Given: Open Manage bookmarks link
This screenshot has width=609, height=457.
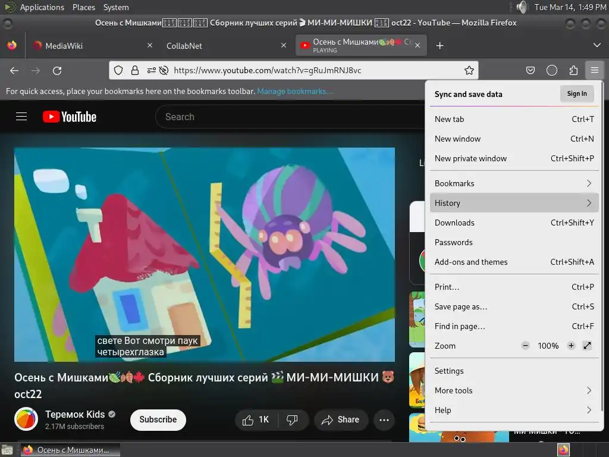Looking at the screenshot, I should 295,91.
